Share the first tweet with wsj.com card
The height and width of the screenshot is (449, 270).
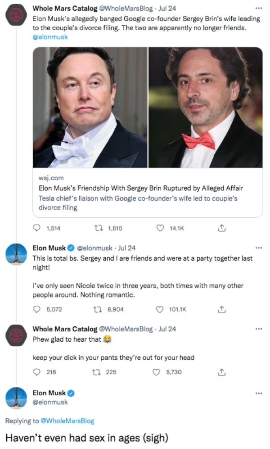tap(221, 229)
